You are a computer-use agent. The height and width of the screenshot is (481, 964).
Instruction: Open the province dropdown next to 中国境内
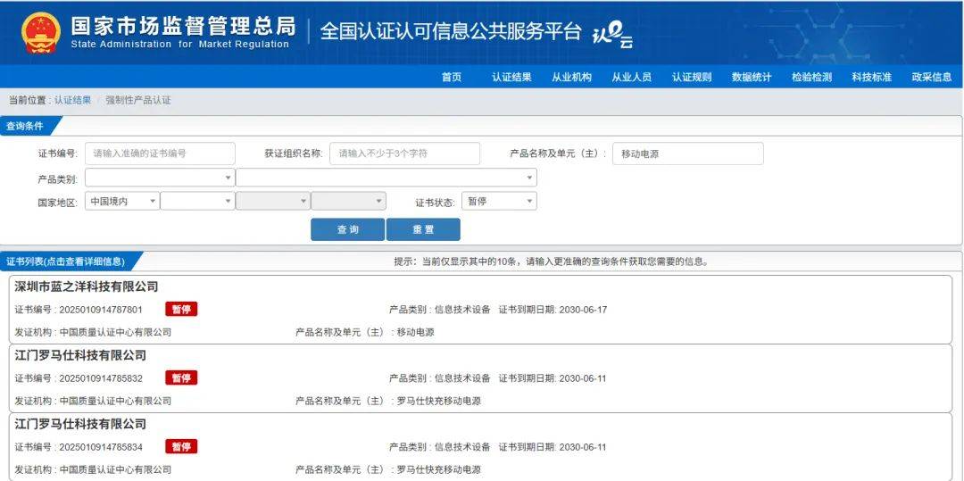(x=197, y=201)
